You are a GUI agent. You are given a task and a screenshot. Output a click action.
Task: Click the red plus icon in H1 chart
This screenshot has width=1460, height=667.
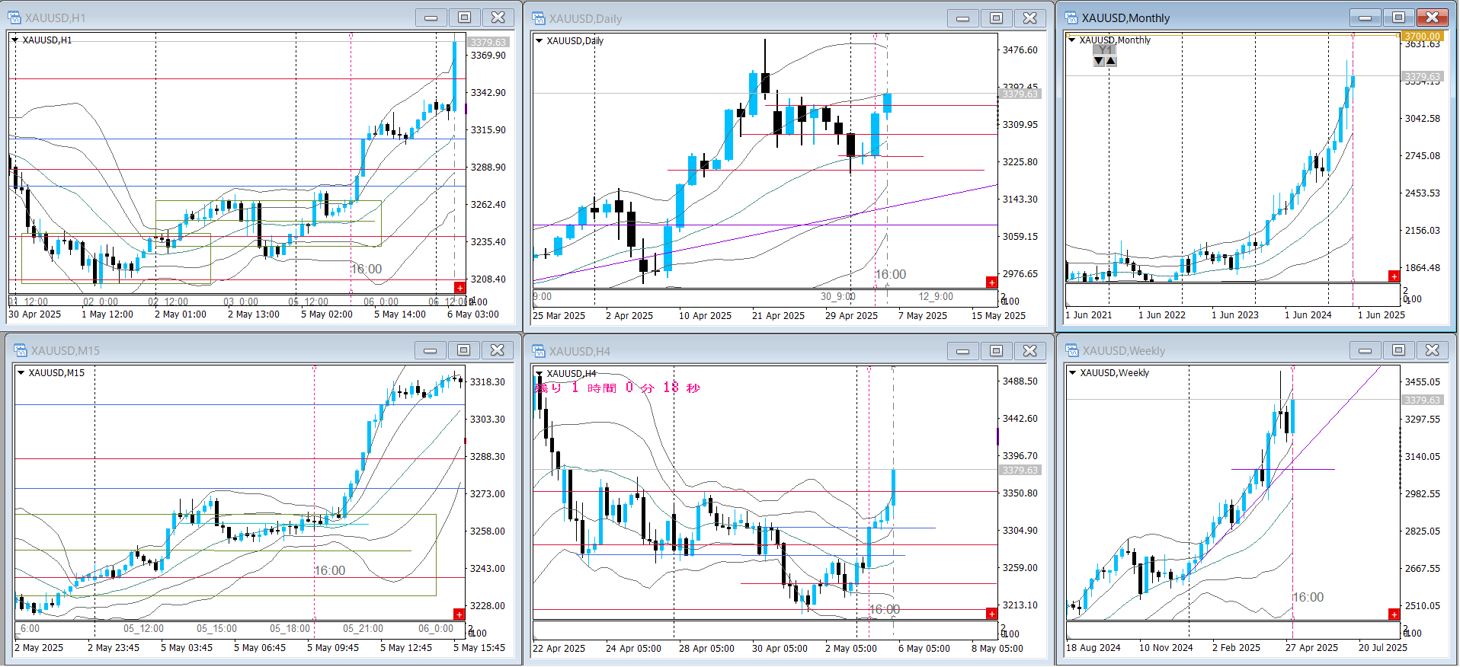(459, 288)
